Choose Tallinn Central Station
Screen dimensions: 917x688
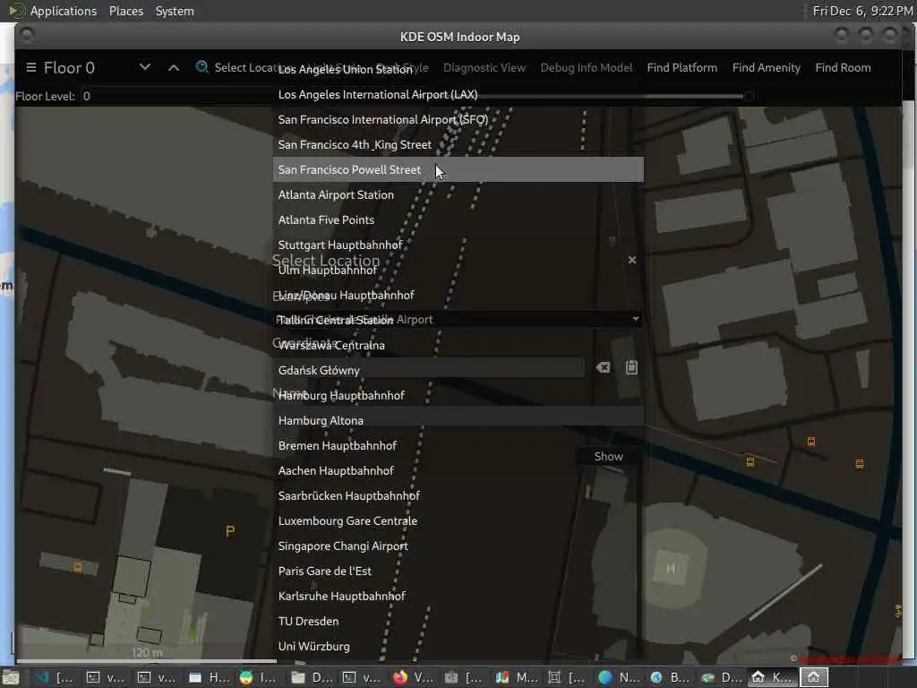[458, 320]
